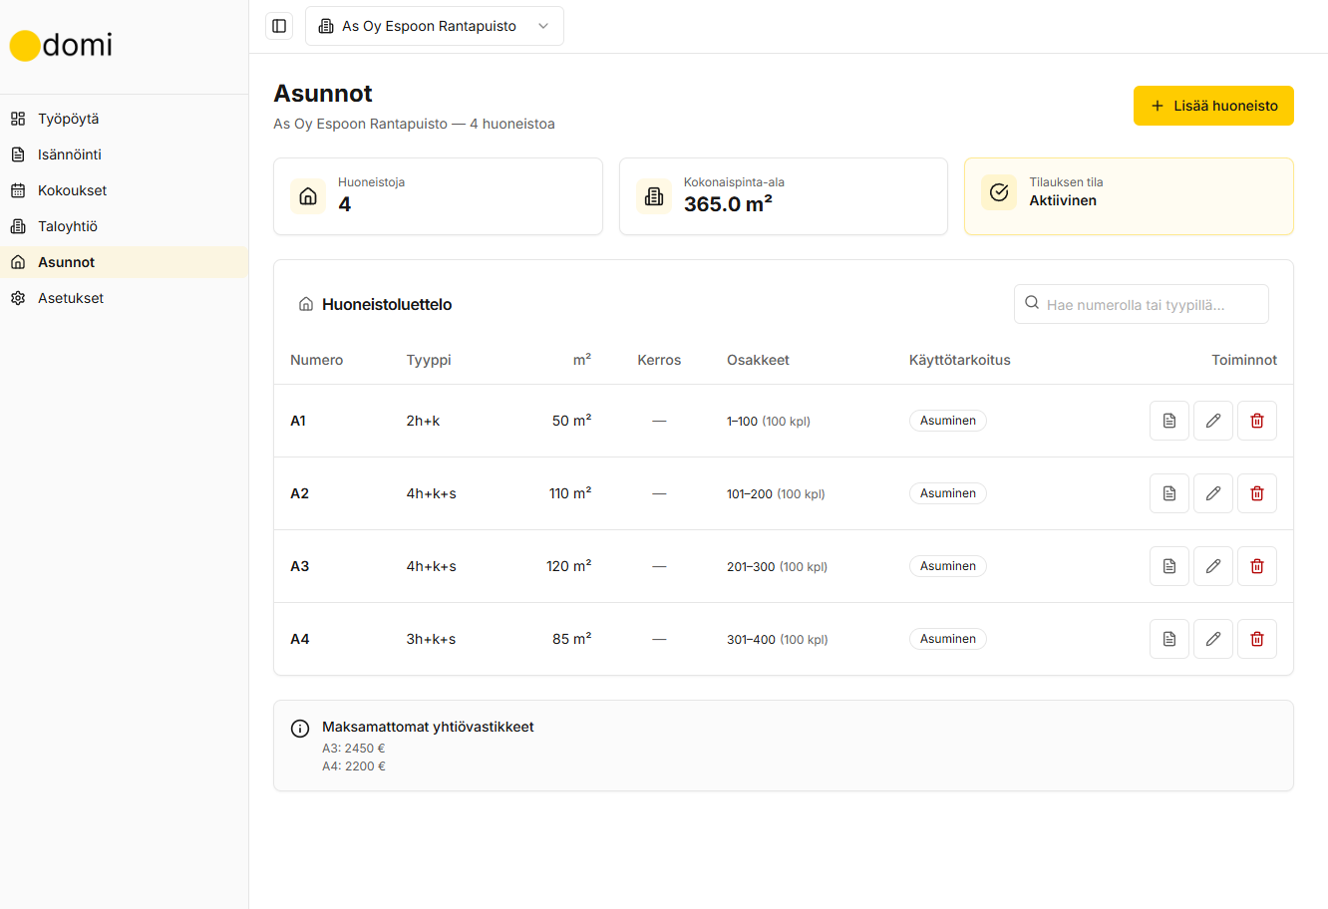This screenshot has height=909, width=1328.
Task: Select Asunnot in the sidebar
Action: click(x=124, y=262)
